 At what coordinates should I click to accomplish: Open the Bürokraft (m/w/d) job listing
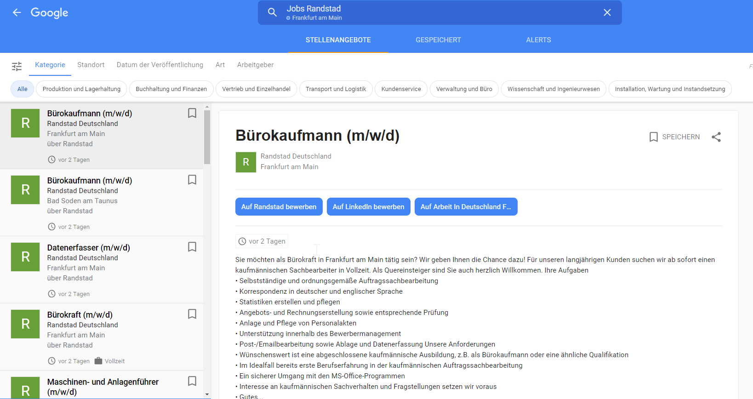coord(102,337)
